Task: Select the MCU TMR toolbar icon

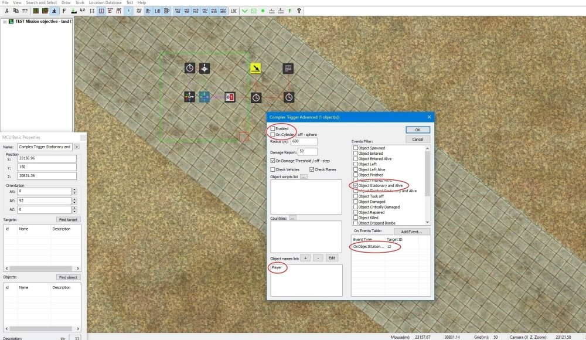Action: coord(187,11)
